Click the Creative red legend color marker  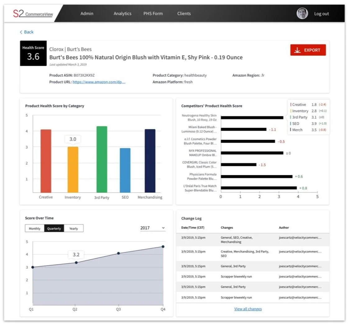291,104
